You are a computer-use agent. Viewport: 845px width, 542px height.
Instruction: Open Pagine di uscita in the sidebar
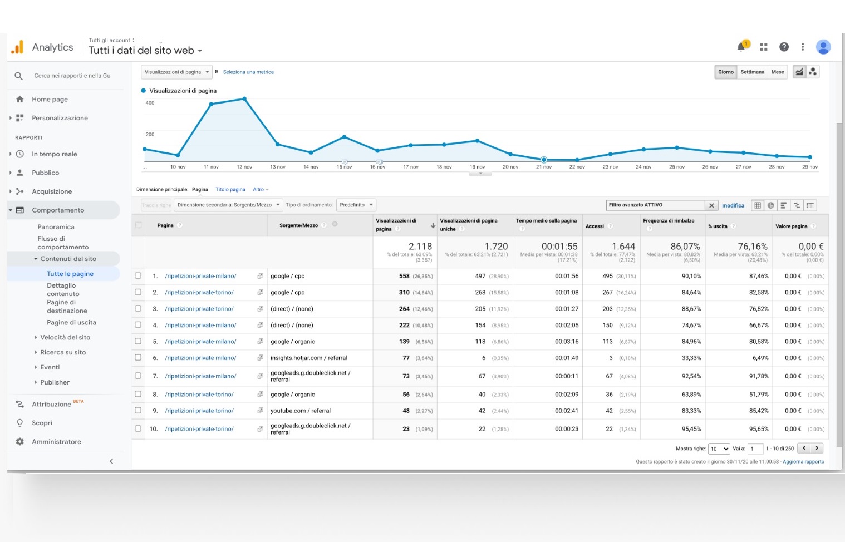pos(71,323)
